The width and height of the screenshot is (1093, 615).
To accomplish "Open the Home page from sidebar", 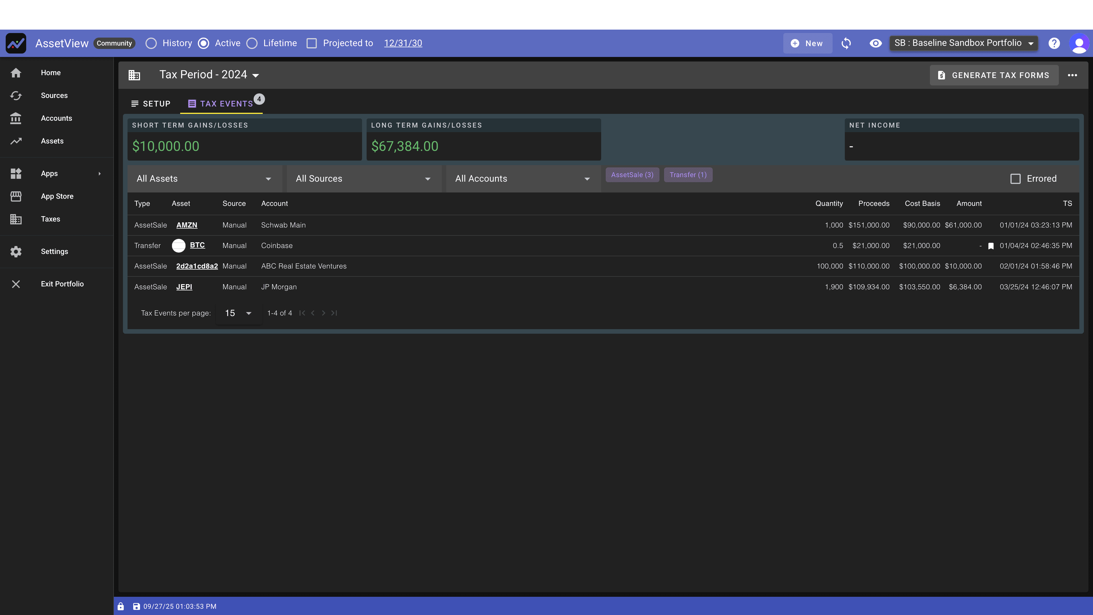I will [x=50, y=73].
